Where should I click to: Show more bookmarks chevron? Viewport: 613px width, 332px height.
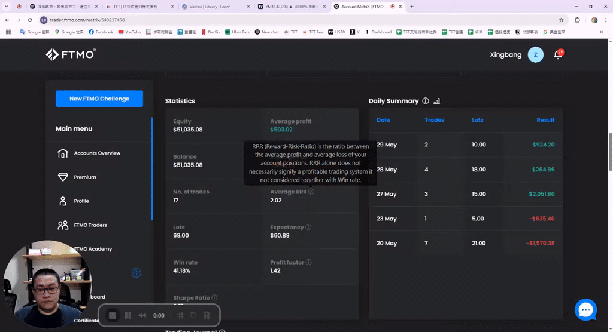[601, 32]
